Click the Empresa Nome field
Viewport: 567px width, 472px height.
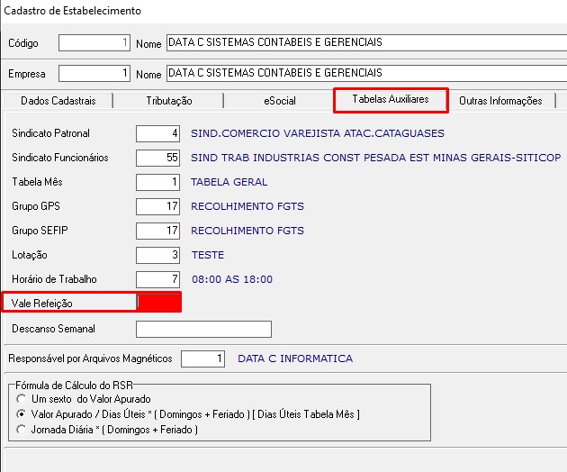366,74
